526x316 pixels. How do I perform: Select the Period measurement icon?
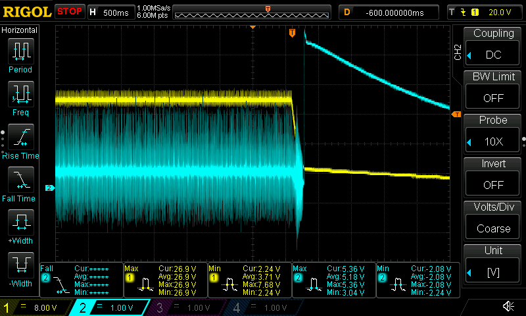tap(21, 51)
